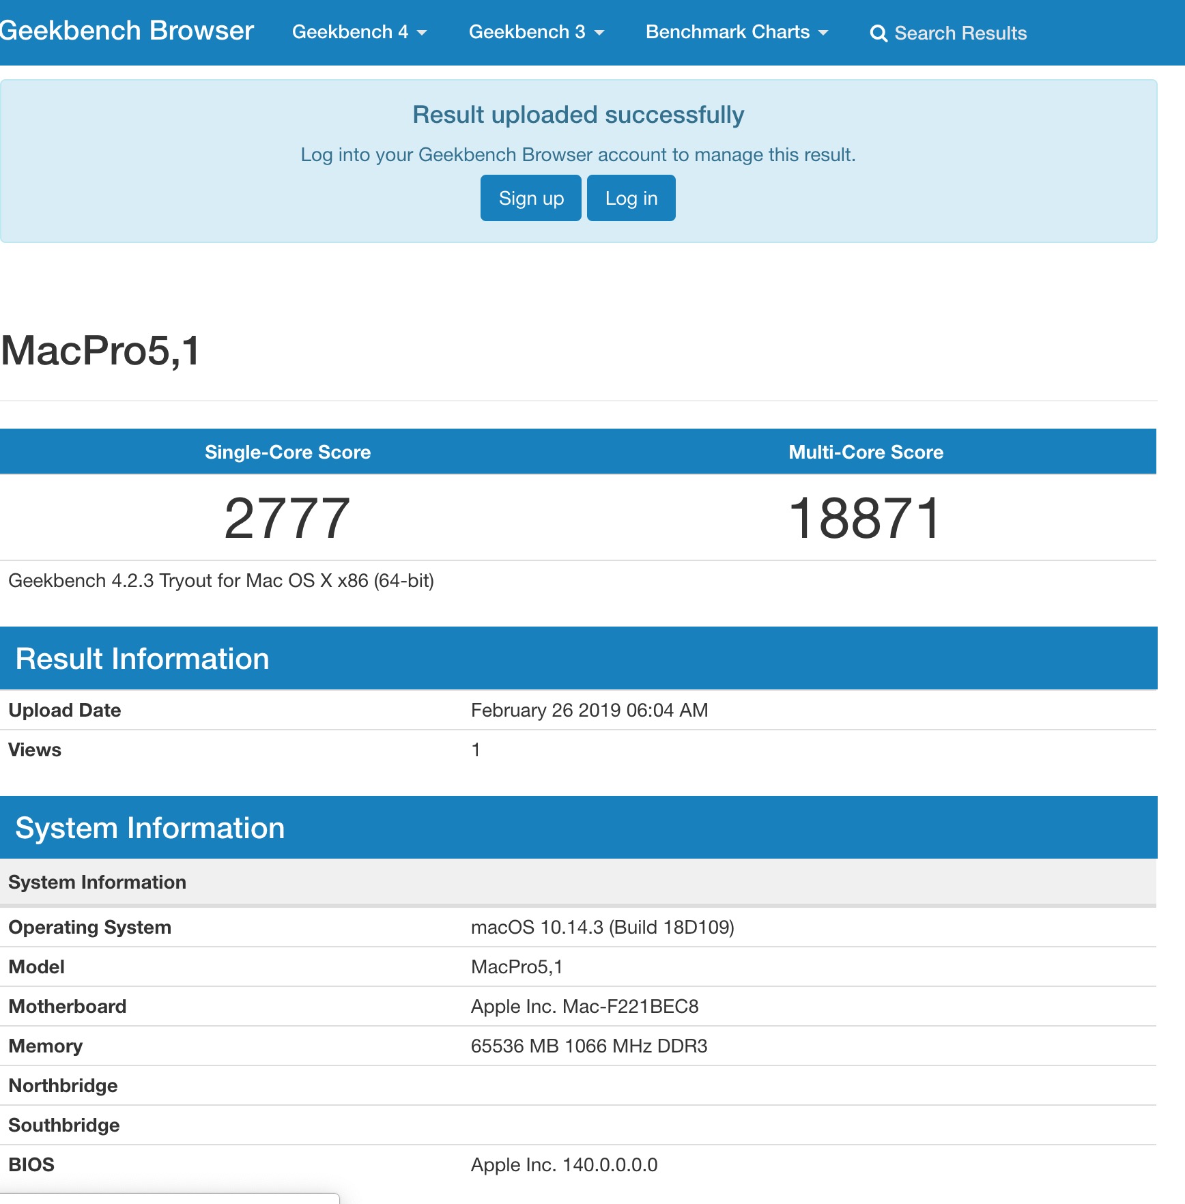Click the Multi-Core Score header
The width and height of the screenshot is (1185, 1204).
866,452
